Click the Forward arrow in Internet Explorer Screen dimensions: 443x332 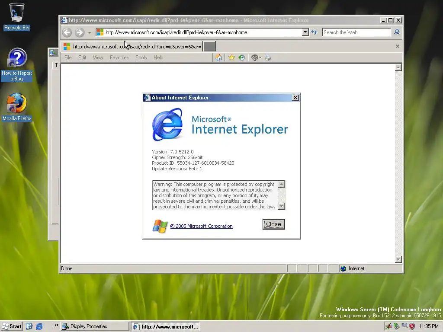point(80,32)
